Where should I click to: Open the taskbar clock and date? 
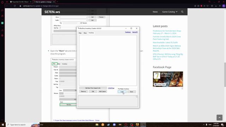tap(216, 125)
